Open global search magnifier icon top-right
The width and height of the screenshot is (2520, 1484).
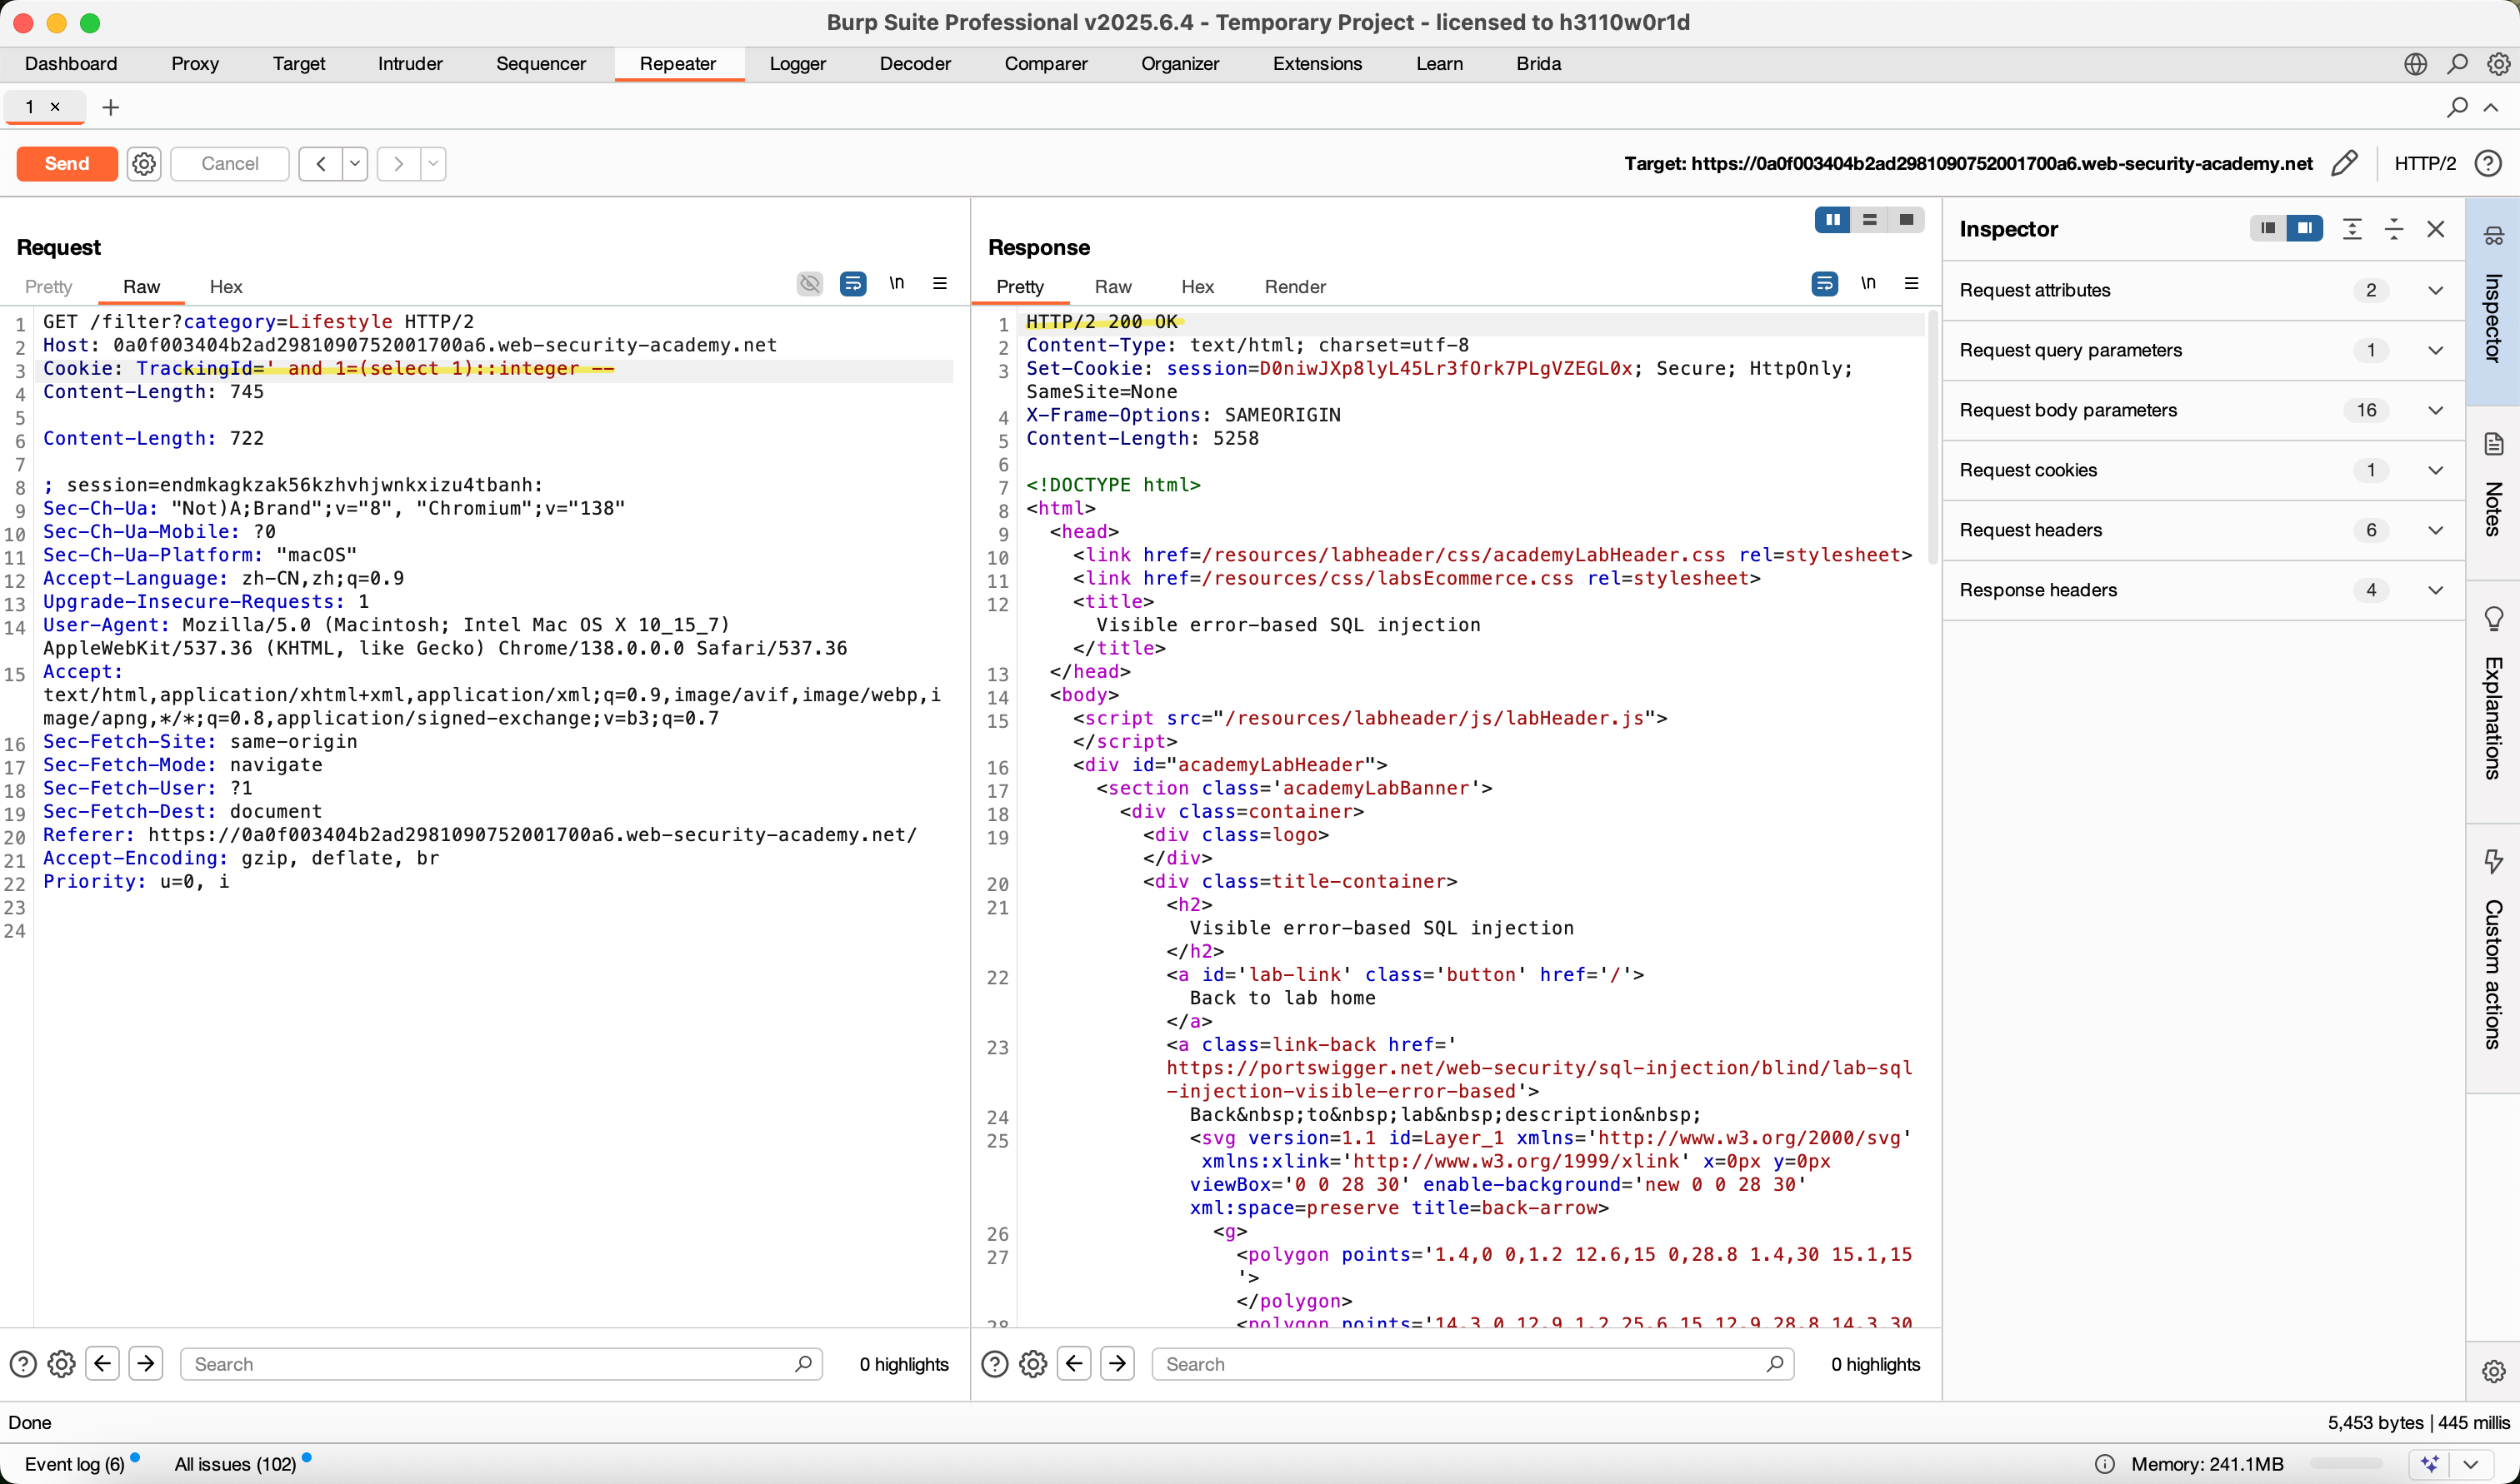tap(2457, 64)
